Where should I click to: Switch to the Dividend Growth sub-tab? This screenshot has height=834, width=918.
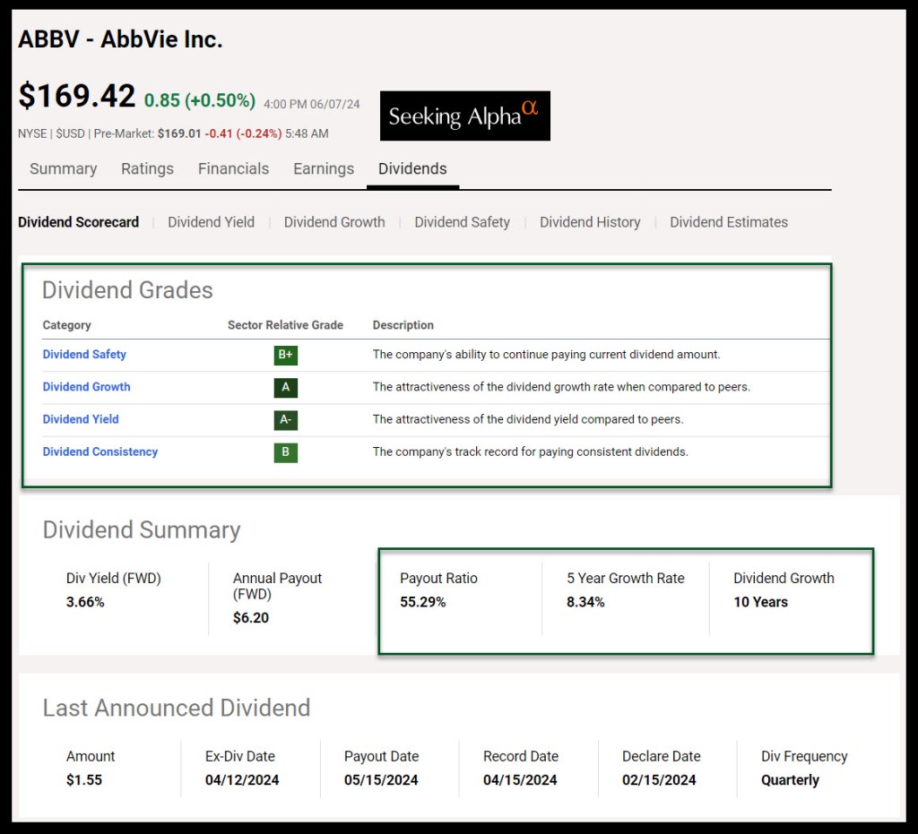(x=334, y=222)
